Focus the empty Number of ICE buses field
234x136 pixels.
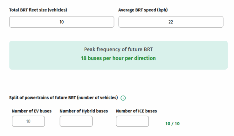pyautogui.click(x=132, y=121)
